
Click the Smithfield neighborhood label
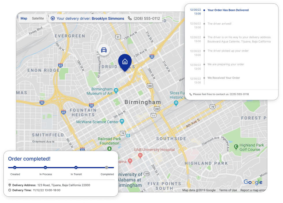pos(48,135)
